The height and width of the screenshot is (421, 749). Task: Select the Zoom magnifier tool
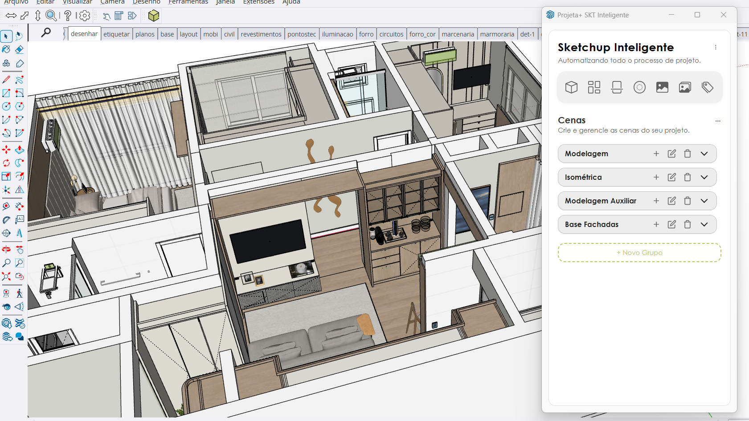tap(6, 263)
